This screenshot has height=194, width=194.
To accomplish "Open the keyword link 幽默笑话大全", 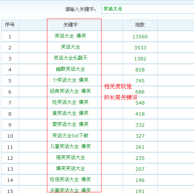I will [70, 69].
